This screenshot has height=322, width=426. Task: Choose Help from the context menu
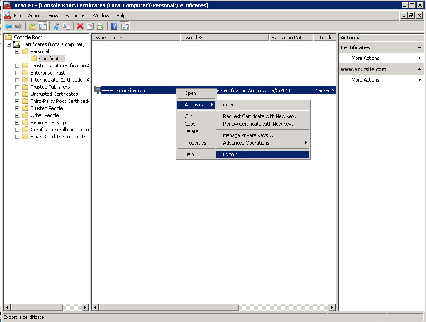[x=196, y=154]
